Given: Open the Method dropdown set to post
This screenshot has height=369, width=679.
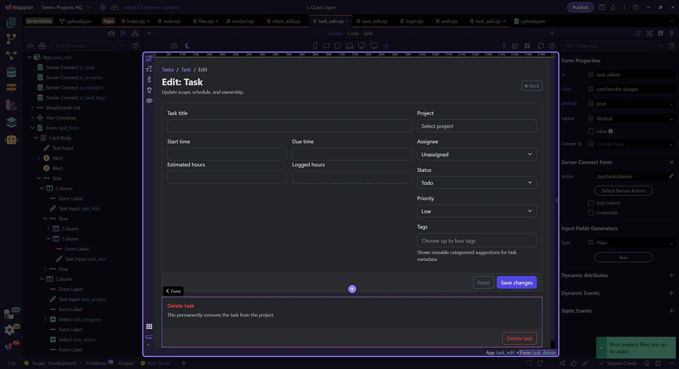Looking at the screenshot, I should pos(635,104).
